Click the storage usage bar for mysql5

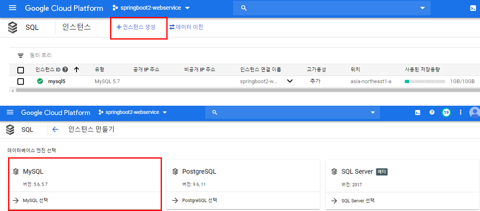pos(425,81)
